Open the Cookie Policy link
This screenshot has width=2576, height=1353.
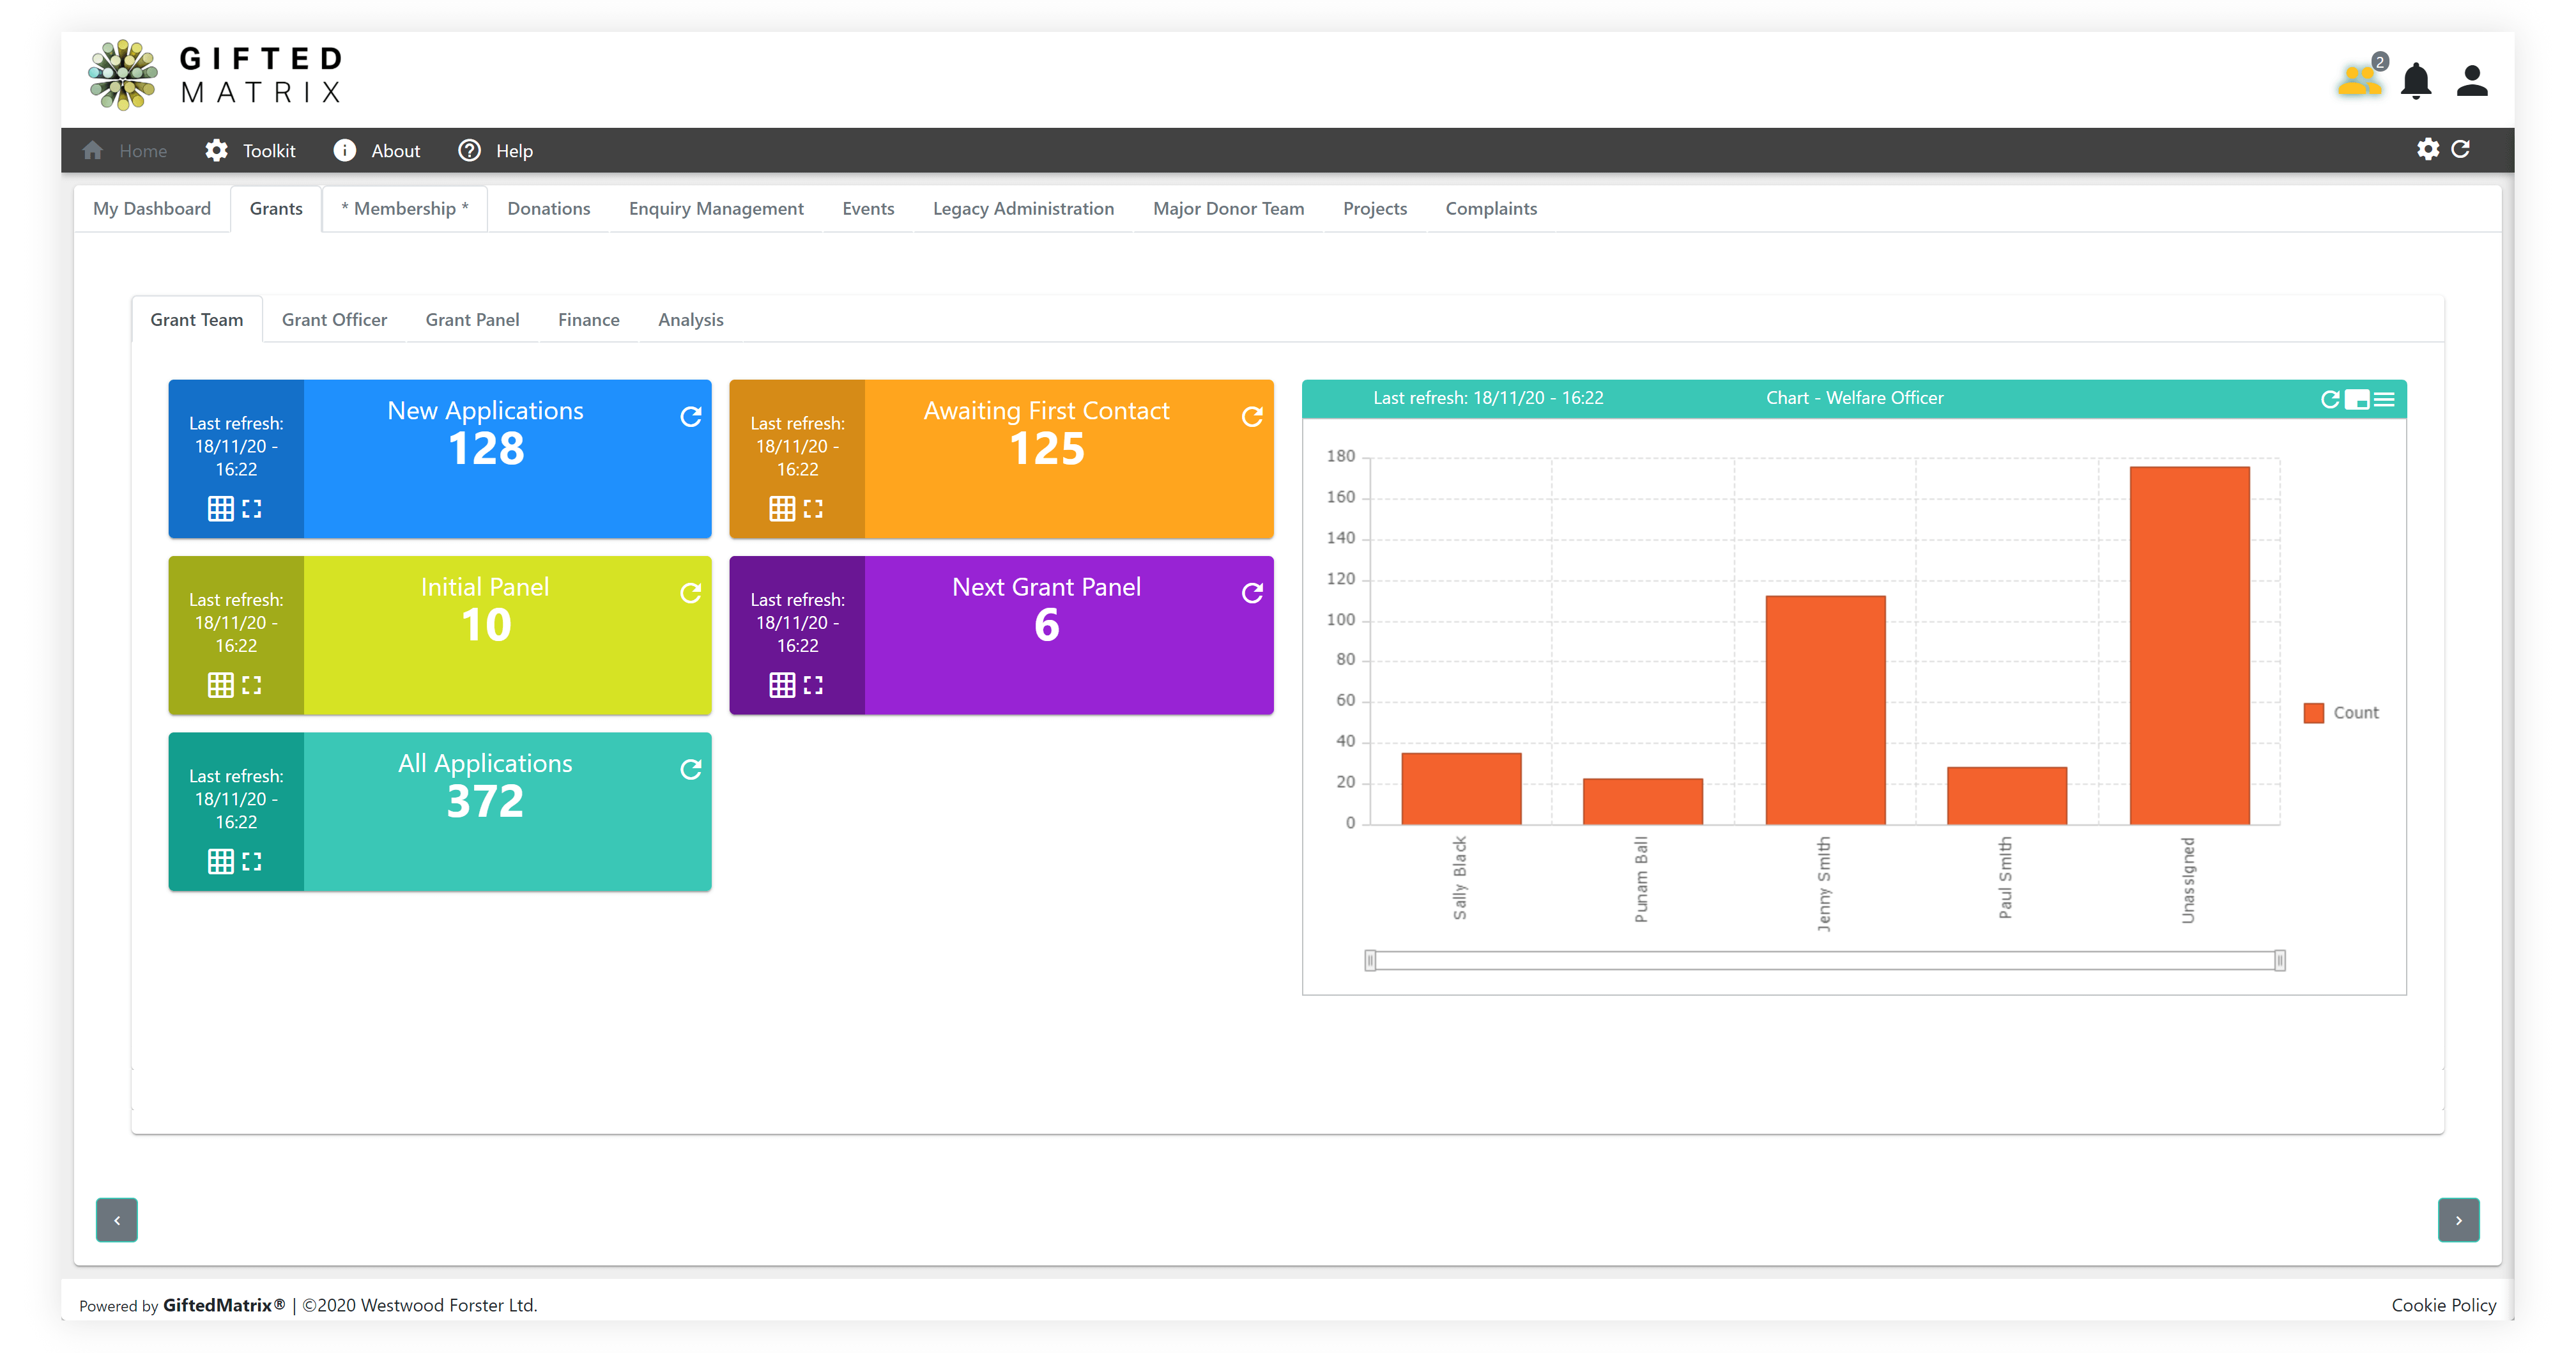[2443, 1305]
